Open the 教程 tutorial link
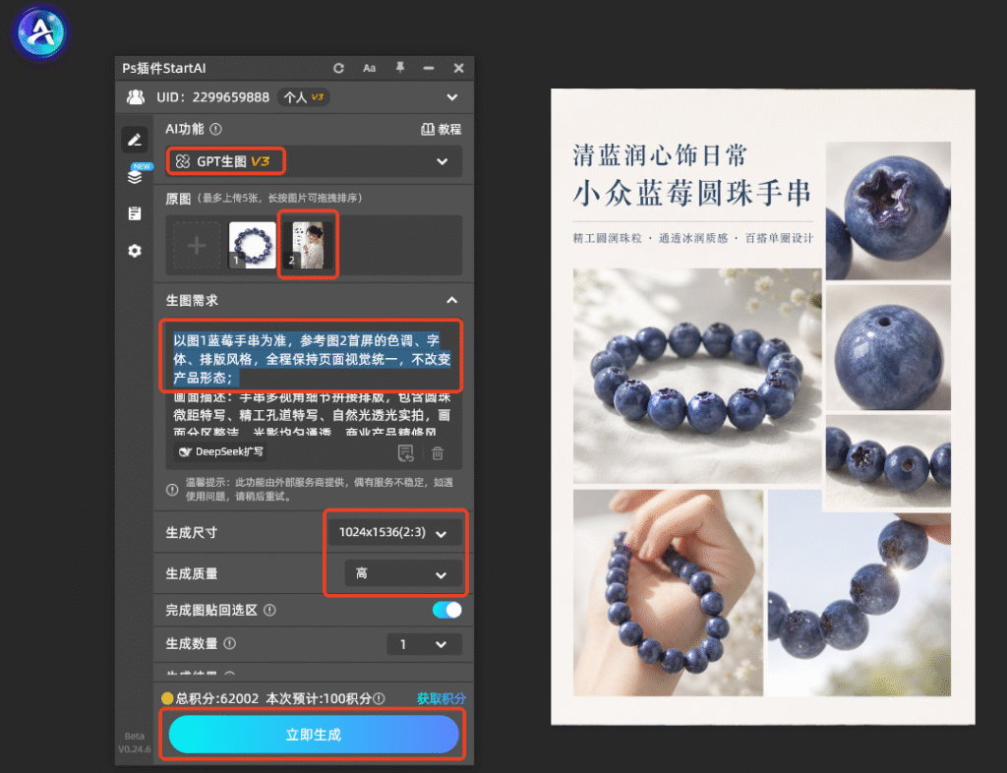This screenshot has width=1007, height=773. [441, 129]
